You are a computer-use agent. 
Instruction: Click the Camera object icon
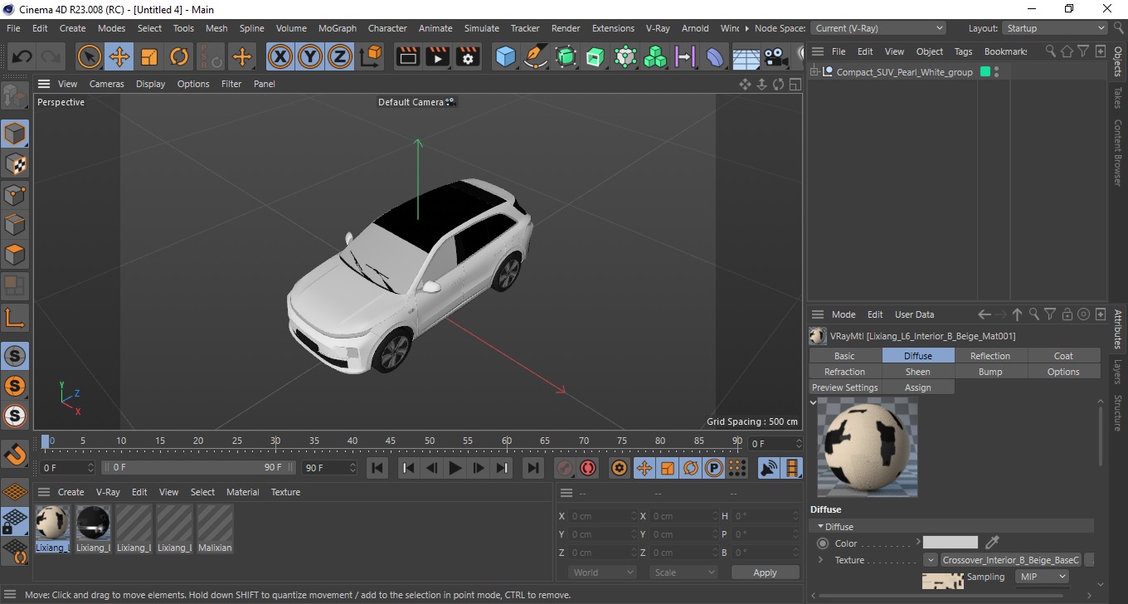tap(775, 57)
